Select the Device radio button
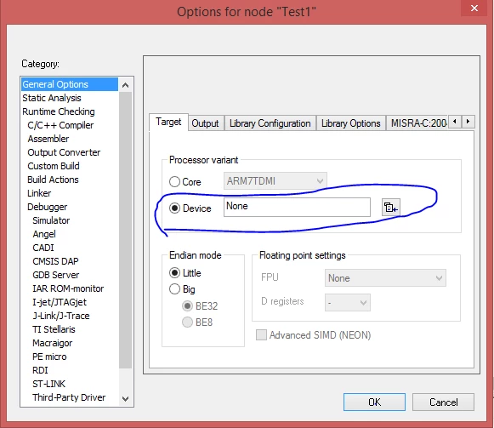This screenshot has width=494, height=428. (174, 208)
